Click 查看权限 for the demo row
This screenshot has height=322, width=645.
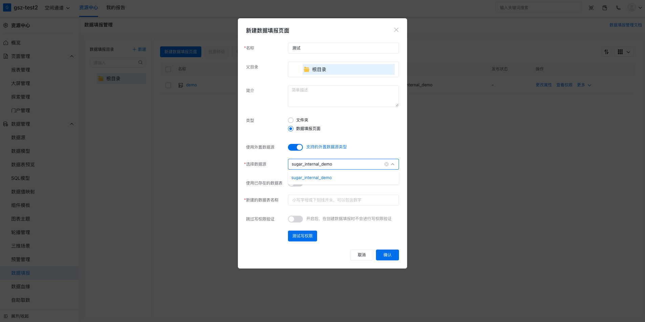[564, 85]
